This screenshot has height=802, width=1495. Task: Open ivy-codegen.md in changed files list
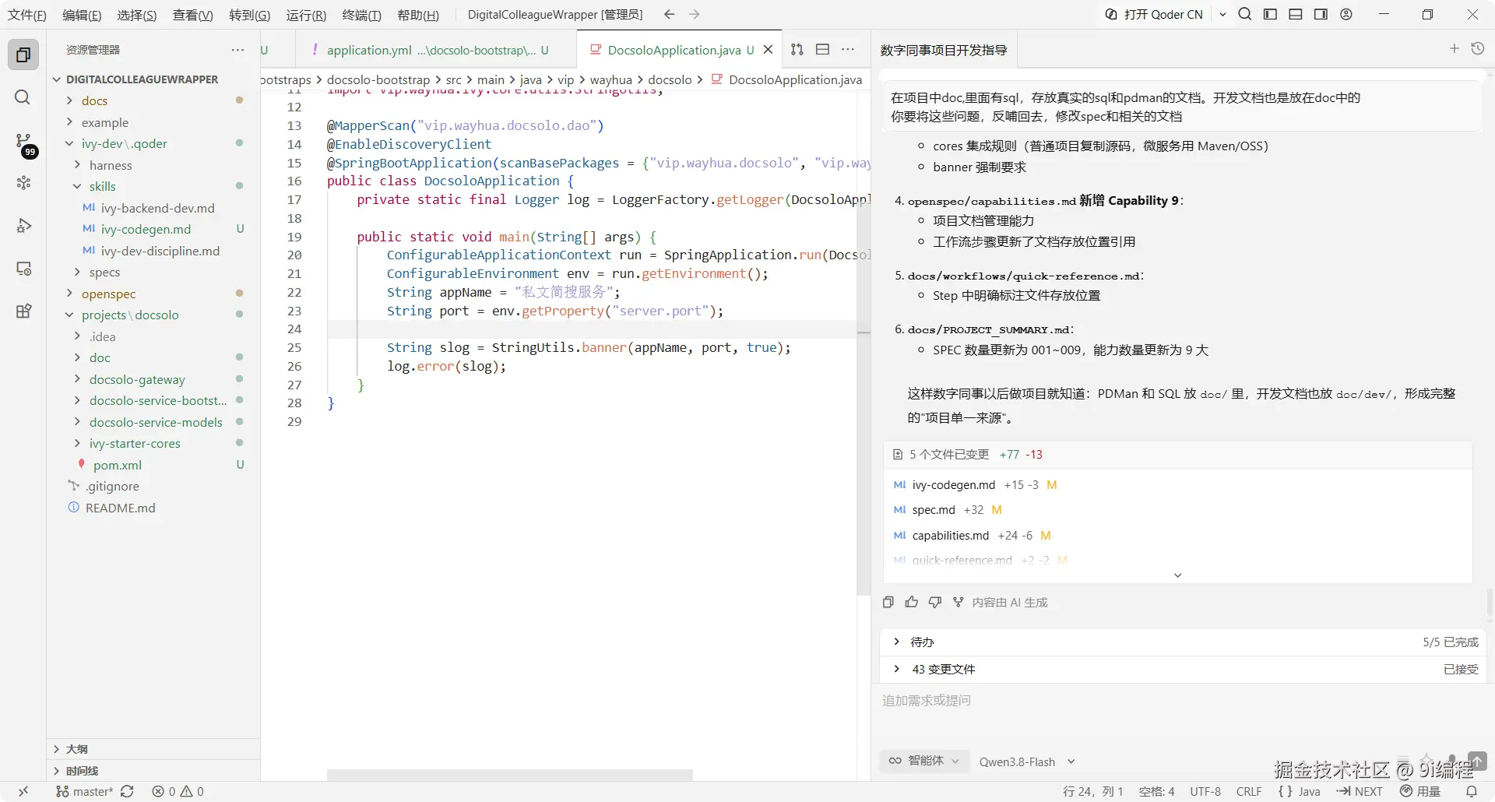coord(953,484)
